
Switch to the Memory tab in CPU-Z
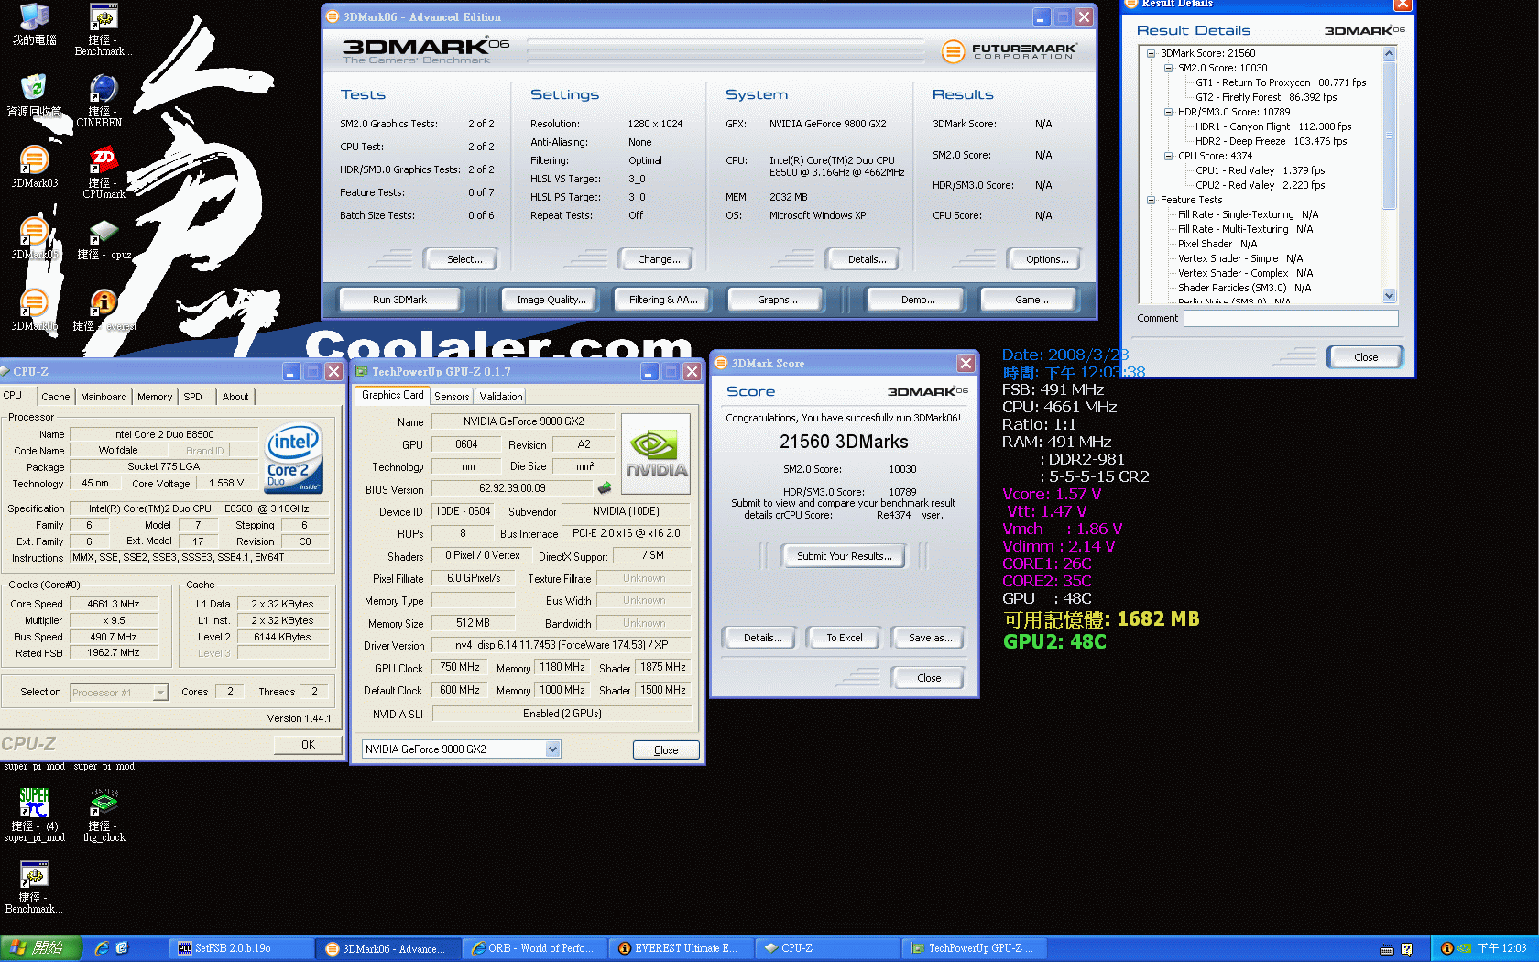155,397
